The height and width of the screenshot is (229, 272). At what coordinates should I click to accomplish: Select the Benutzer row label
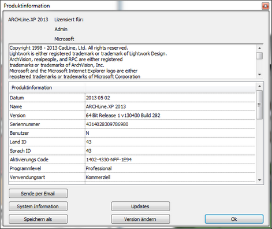tap(19, 133)
